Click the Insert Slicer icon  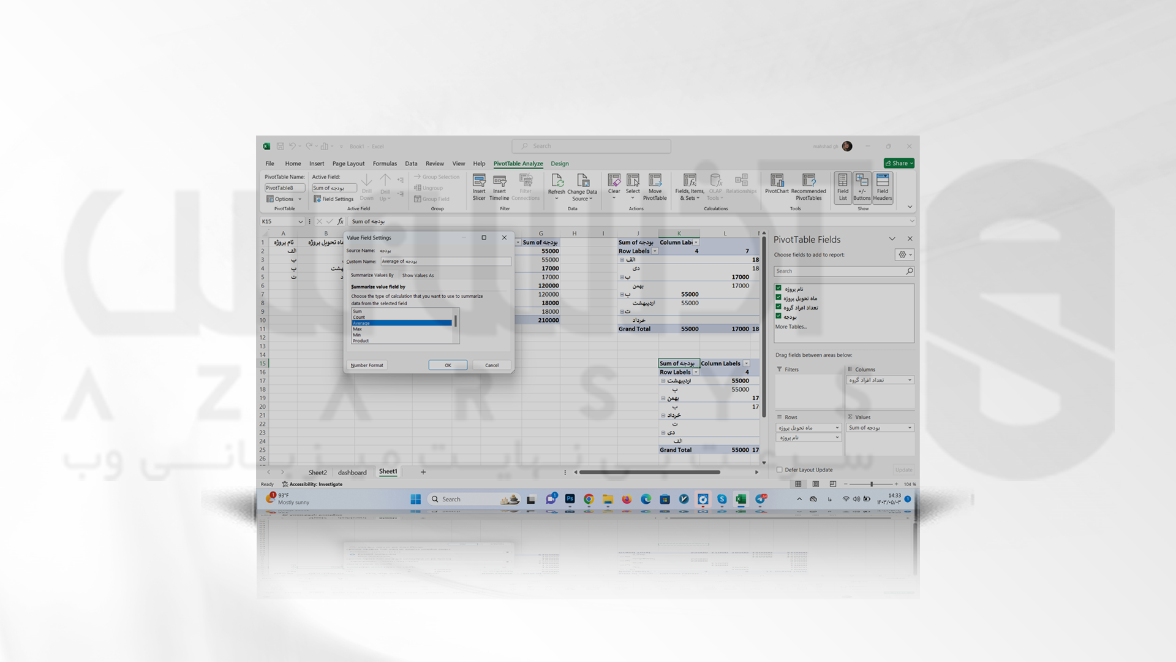click(x=479, y=187)
